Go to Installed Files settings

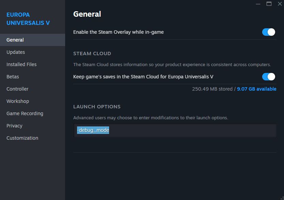21,64
